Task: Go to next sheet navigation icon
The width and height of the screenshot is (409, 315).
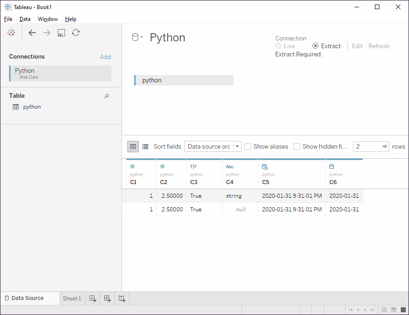Action: coord(365,310)
